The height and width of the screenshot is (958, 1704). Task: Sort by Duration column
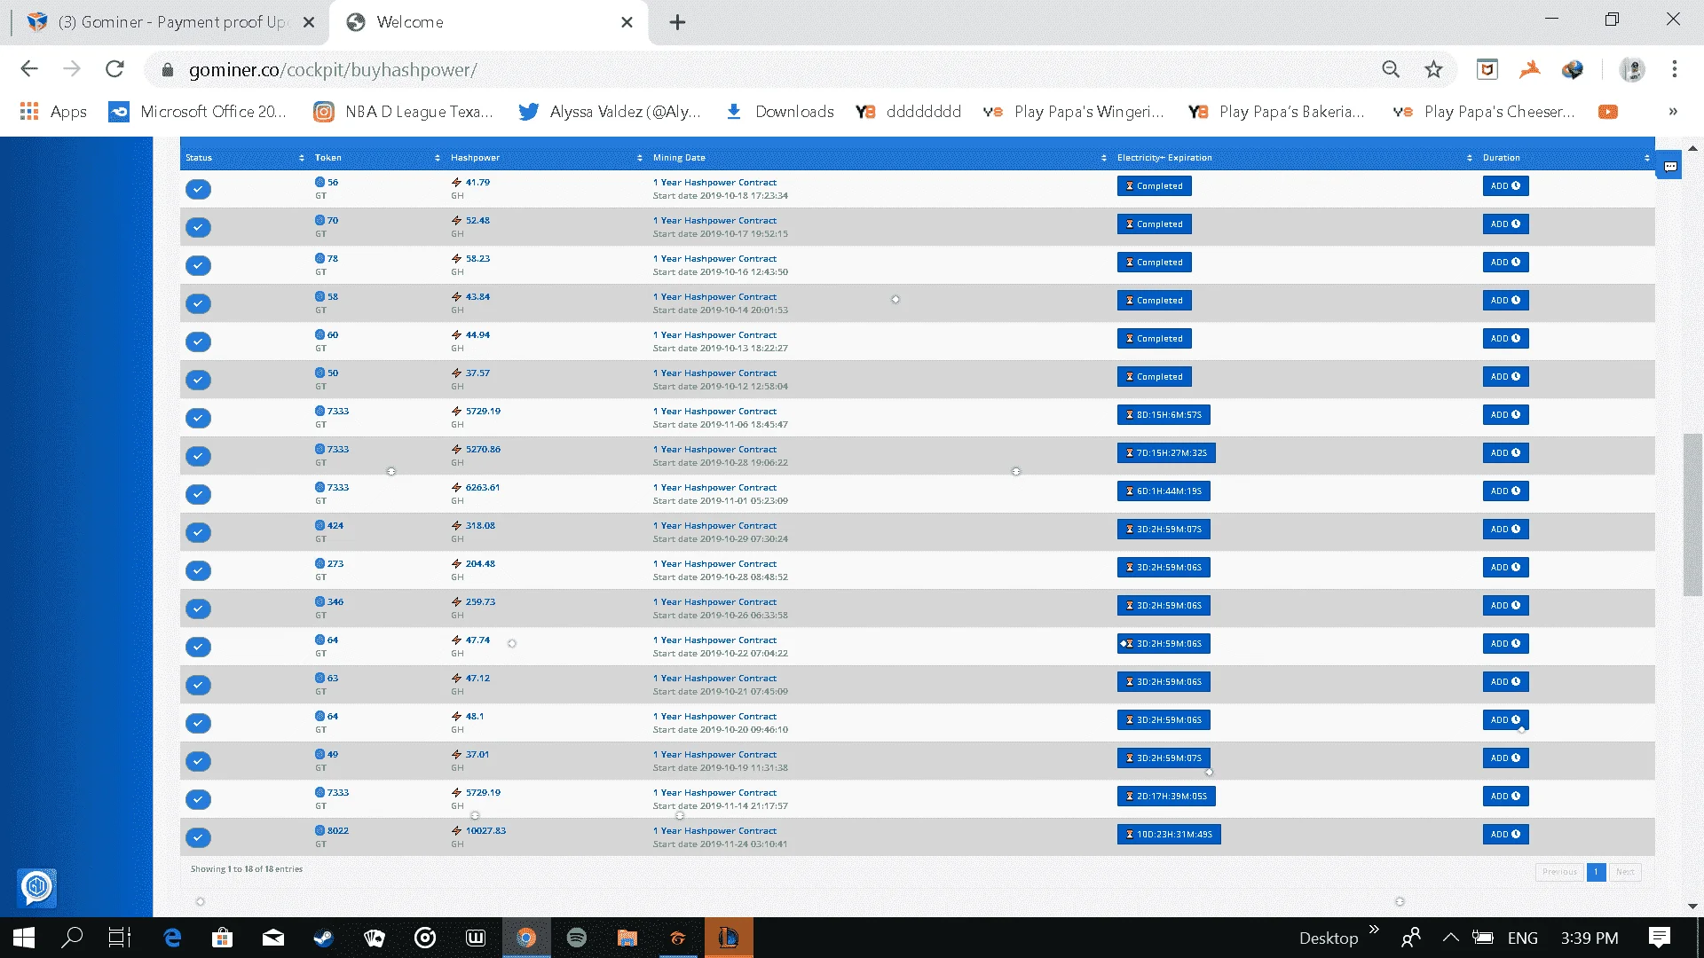(x=1566, y=158)
